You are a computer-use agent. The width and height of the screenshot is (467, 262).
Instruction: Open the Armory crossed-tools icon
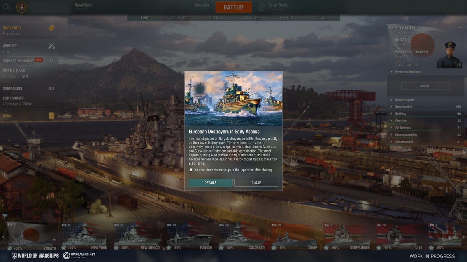coord(51,46)
